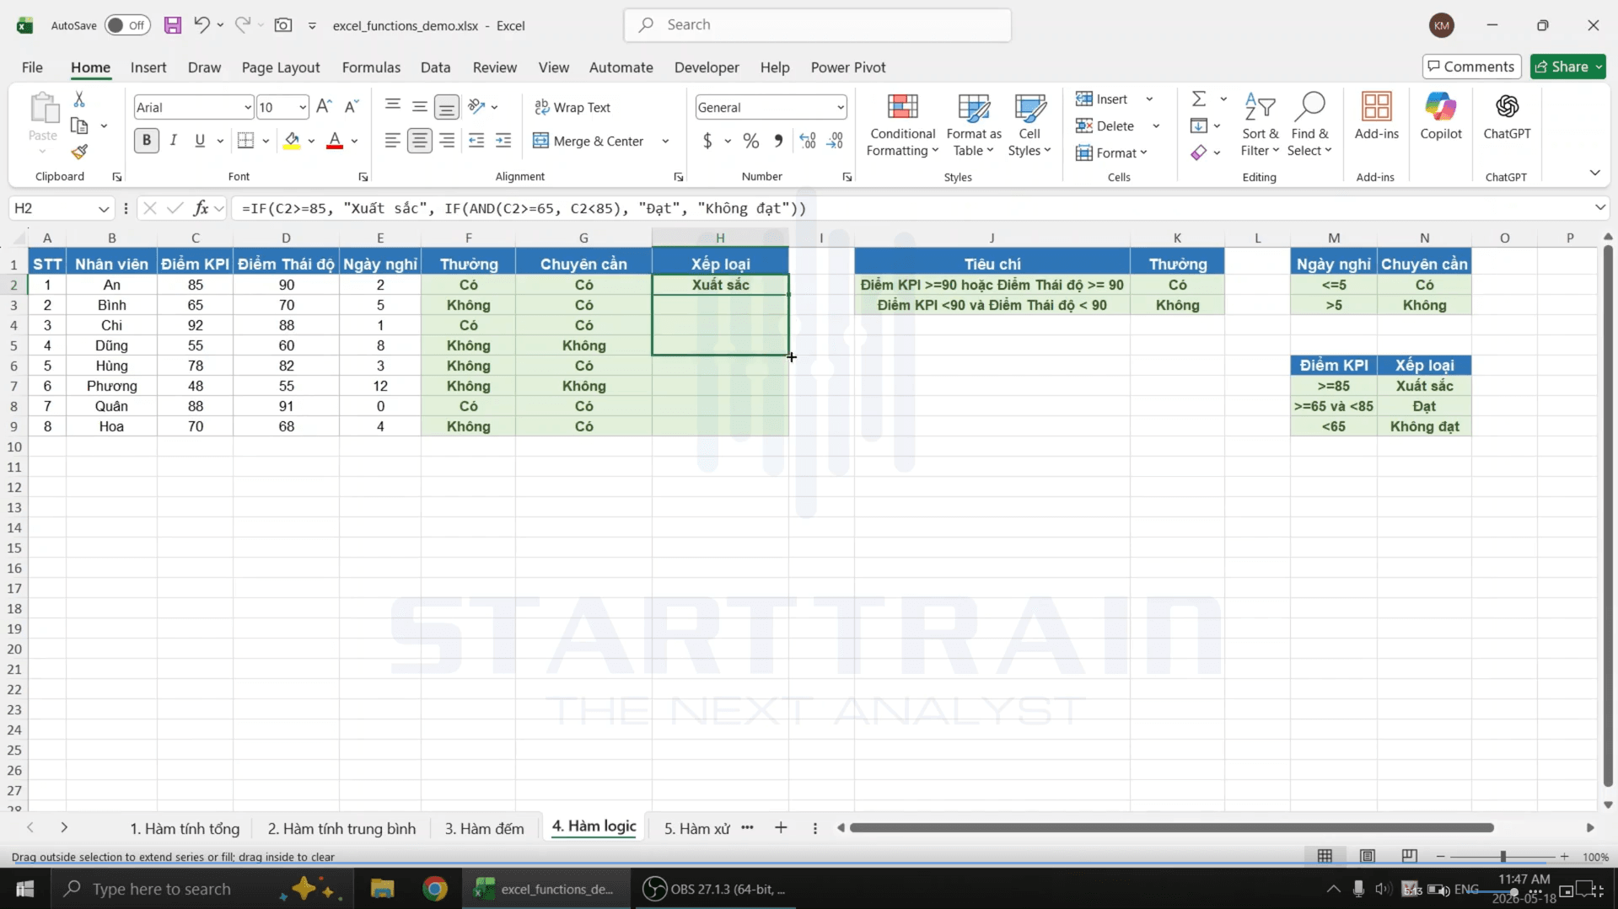Toggle Center horizontal alignment
This screenshot has width=1618, height=909.
(419, 141)
